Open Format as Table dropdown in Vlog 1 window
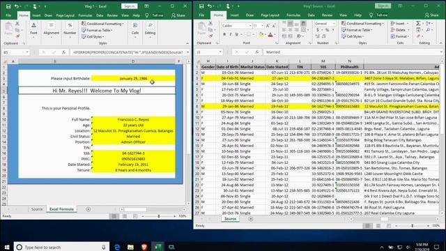Image resolution: width=446 pixels, height=251 pixels. (x=97, y=30)
